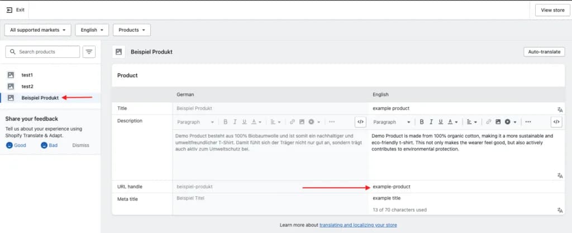Click Underline in the German description editor
This screenshot has height=233, width=572.
pos(245,122)
